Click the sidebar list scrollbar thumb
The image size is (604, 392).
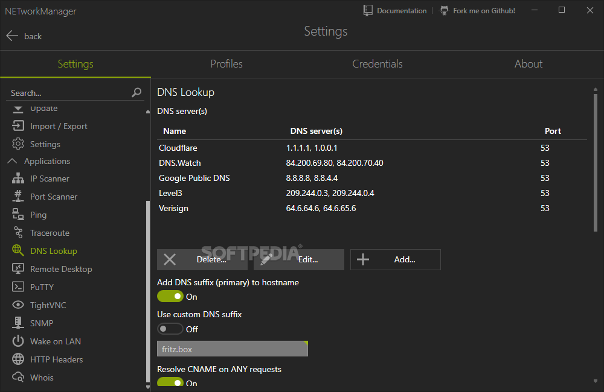(x=148, y=292)
